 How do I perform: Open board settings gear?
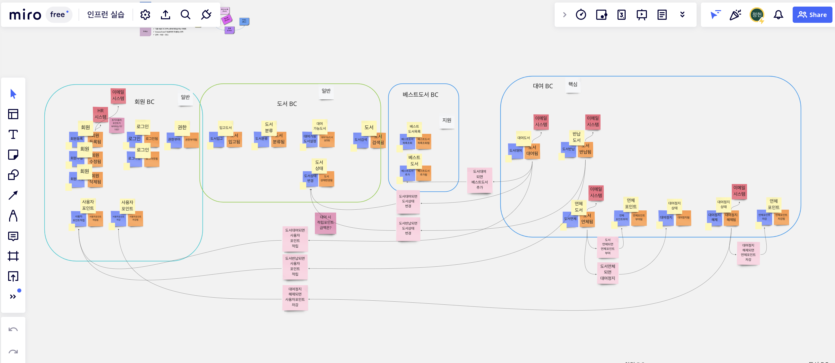click(x=145, y=15)
